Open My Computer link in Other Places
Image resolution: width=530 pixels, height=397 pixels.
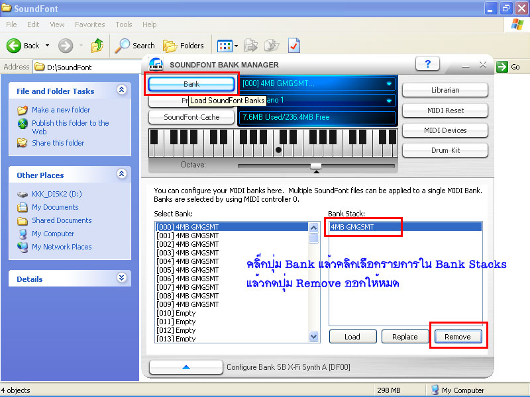[x=53, y=234]
